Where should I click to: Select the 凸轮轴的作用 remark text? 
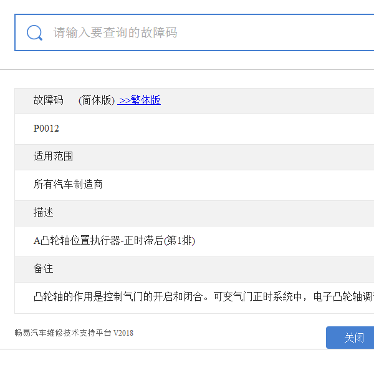(204, 297)
